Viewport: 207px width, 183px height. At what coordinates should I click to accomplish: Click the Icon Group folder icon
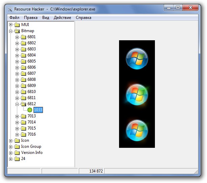tap(17, 146)
